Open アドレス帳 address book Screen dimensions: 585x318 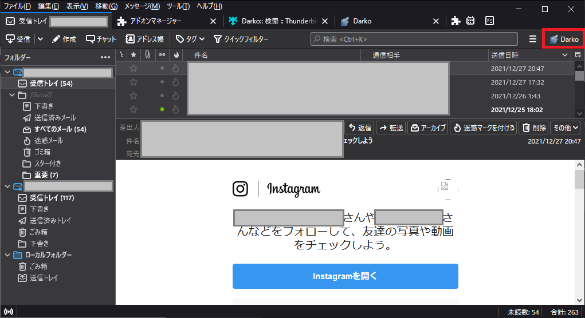[144, 39]
